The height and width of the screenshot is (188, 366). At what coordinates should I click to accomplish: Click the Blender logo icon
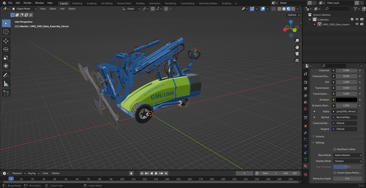click(4, 3)
